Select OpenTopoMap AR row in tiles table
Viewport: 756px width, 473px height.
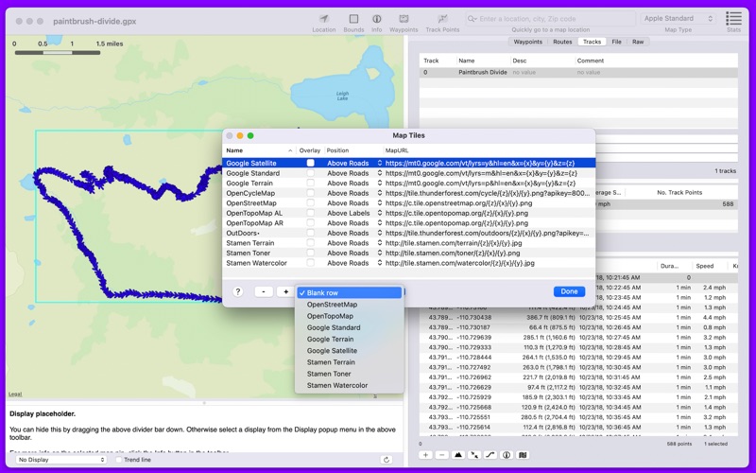[x=409, y=223]
